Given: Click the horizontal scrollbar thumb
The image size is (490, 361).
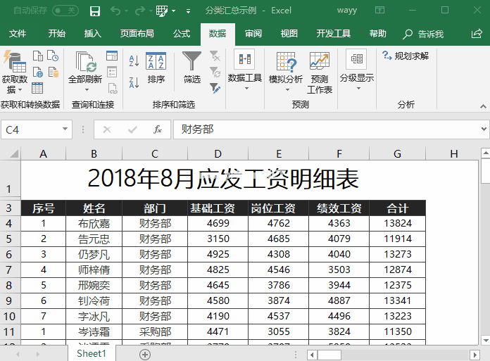Looking at the screenshot, I should coord(329,355).
